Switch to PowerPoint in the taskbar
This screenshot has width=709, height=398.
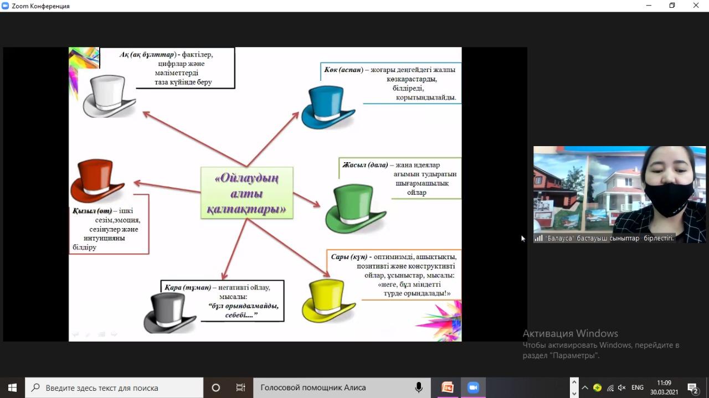[447, 387]
